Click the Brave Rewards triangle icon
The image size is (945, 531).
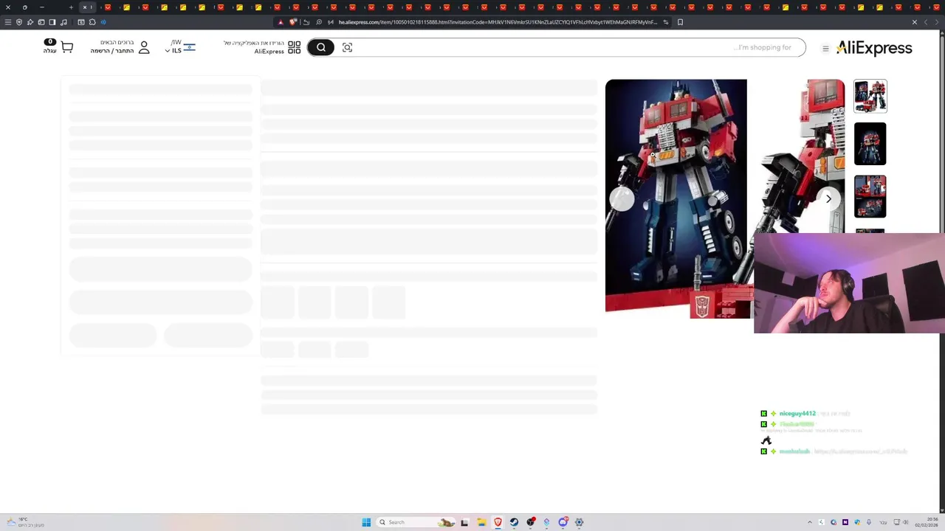281,22
